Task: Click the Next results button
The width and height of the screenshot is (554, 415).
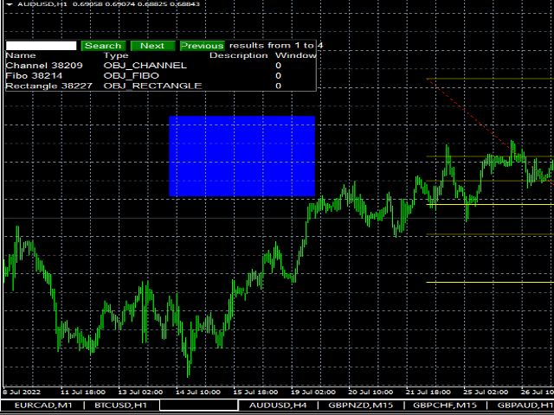Action: tap(152, 46)
